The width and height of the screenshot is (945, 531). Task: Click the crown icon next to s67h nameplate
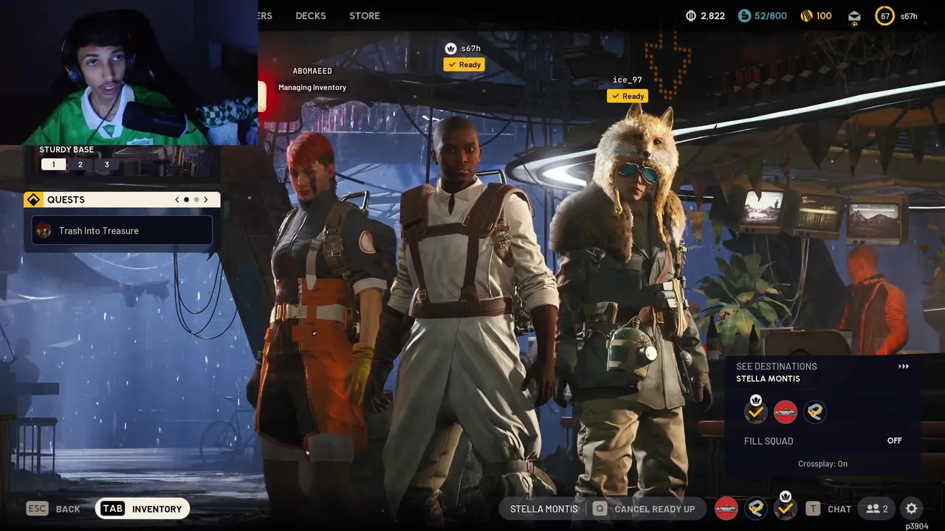(450, 49)
